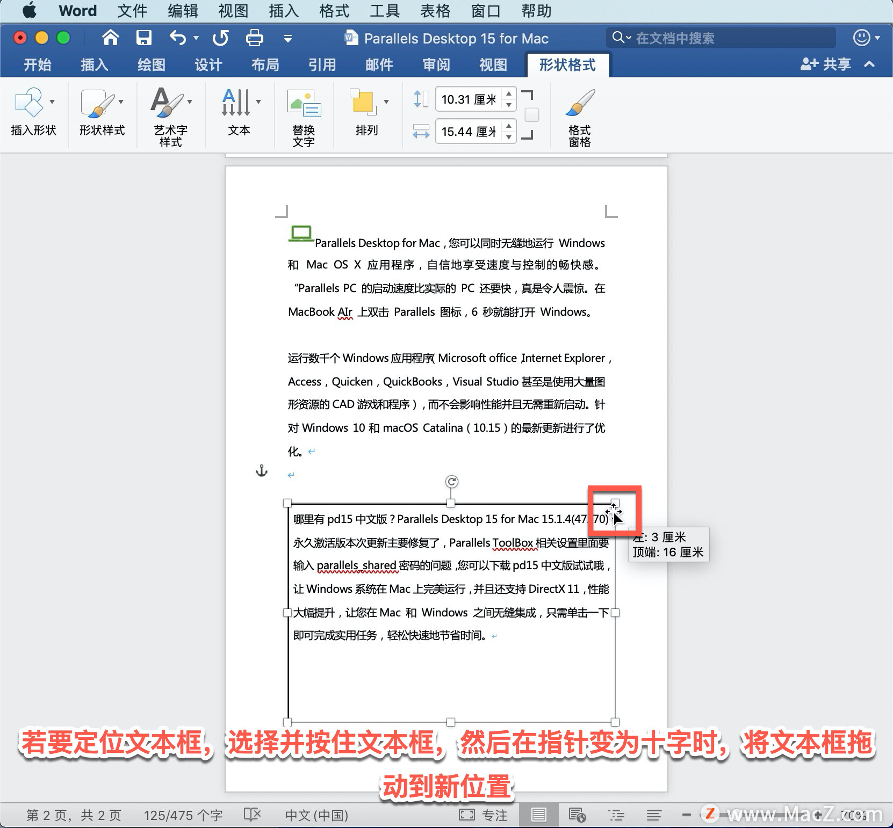Open the 帮助 menu in menu bar
The height and width of the screenshot is (828, 893).
point(536,11)
